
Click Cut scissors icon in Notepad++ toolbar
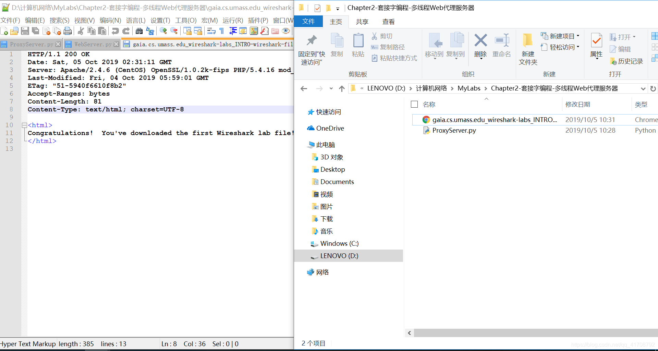click(81, 31)
